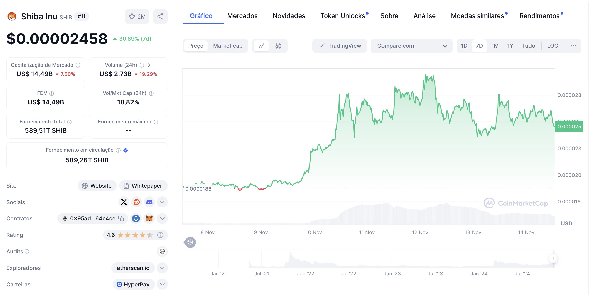Screen dimensions: 589x295
Task: Click the #11 rank badge
Action: point(81,17)
